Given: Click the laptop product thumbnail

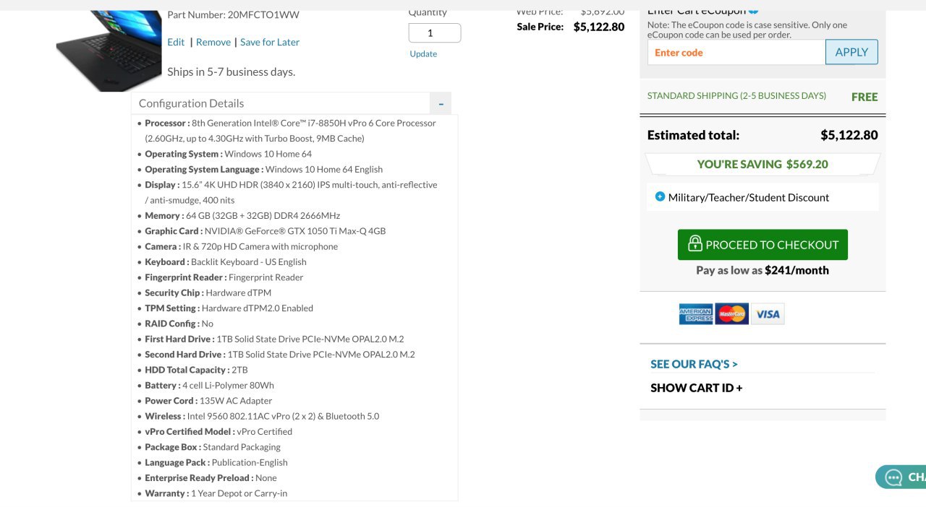Looking at the screenshot, I should [109, 50].
